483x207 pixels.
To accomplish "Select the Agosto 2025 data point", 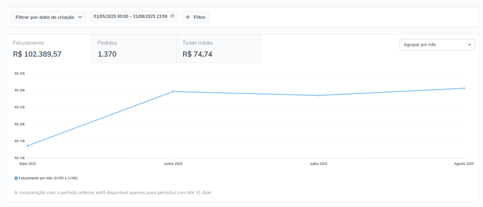I will [464, 88].
